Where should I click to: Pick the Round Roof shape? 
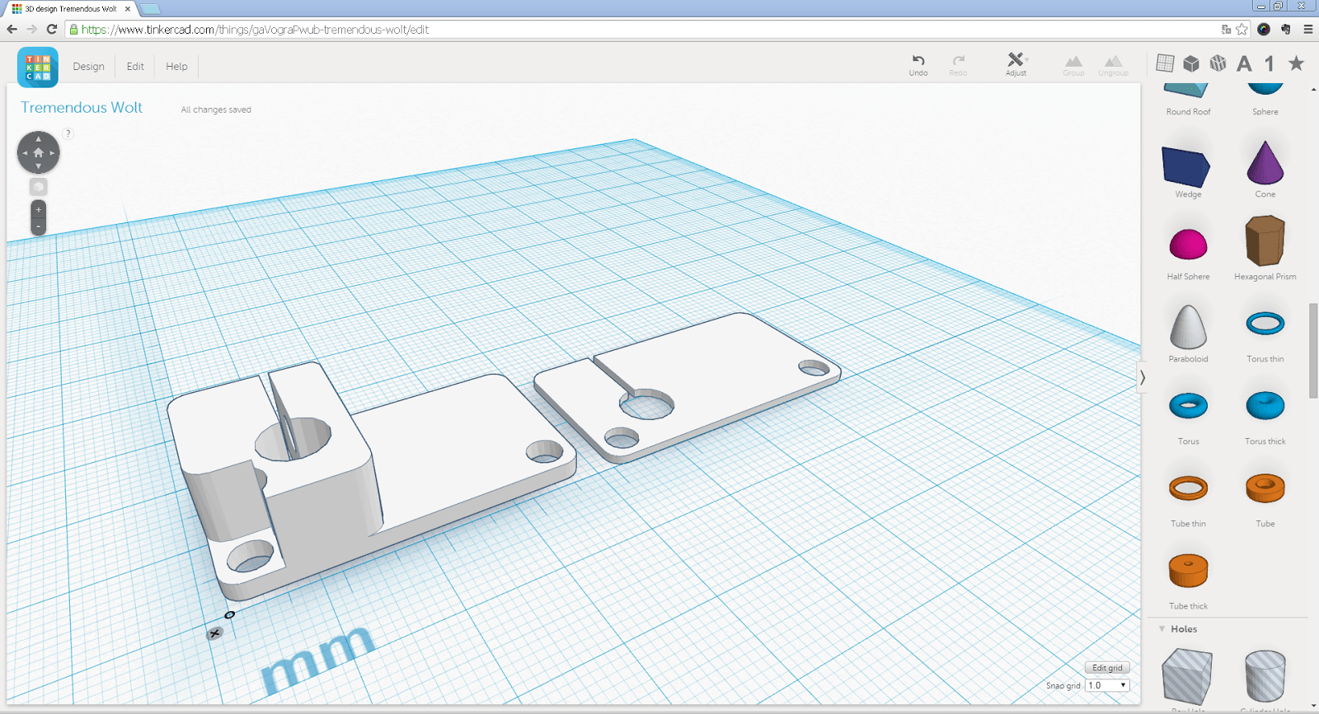(1188, 99)
